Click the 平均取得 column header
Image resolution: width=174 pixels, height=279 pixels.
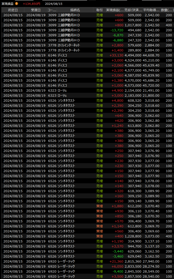tap(151, 10)
